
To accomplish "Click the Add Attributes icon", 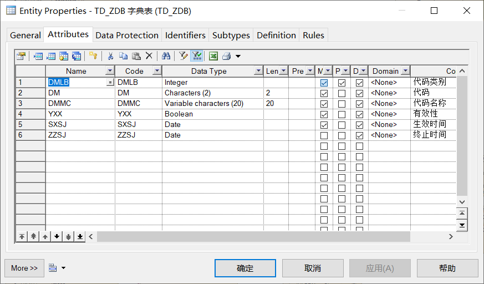I will click(x=64, y=56).
